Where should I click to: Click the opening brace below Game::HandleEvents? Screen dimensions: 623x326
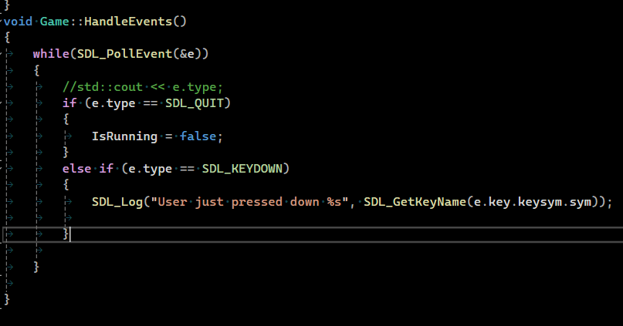coord(7,37)
